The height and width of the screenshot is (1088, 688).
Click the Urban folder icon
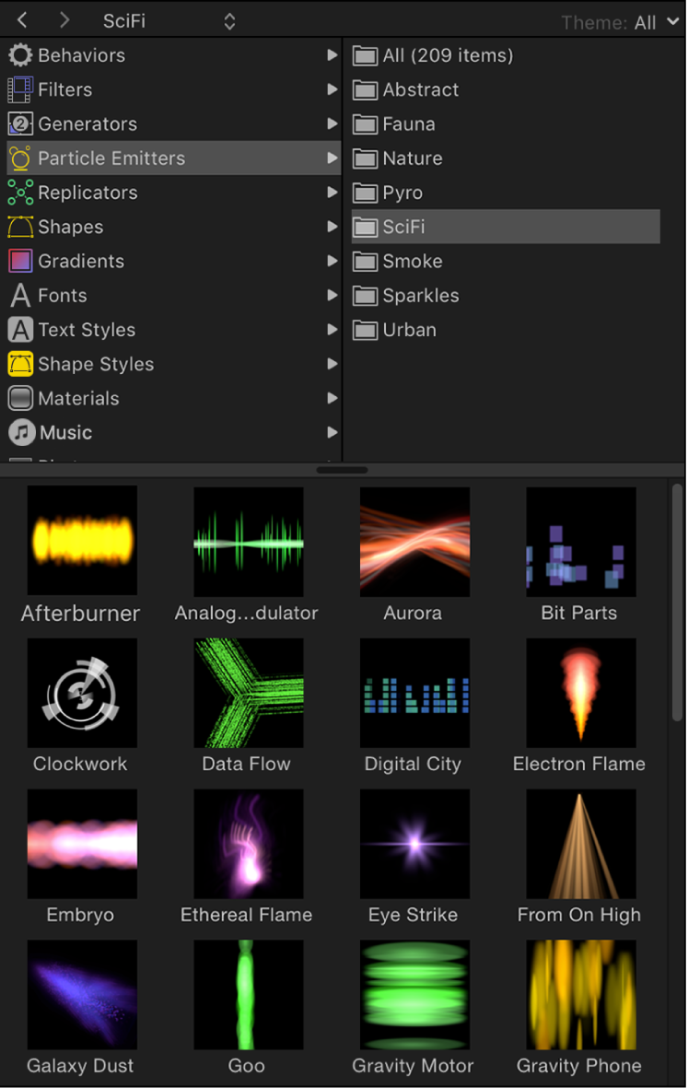point(365,330)
